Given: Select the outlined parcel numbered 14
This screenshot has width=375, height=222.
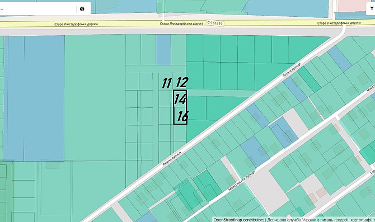Looking at the screenshot, I should [180, 98].
